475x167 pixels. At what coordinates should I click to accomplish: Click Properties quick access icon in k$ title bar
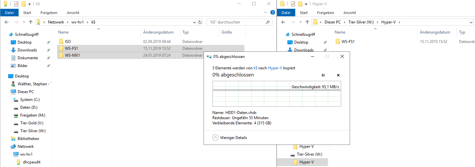pyautogui.click(x=16, y=4)
